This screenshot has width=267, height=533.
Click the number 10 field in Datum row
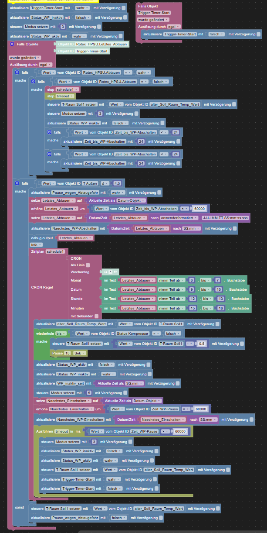point(219,289)
